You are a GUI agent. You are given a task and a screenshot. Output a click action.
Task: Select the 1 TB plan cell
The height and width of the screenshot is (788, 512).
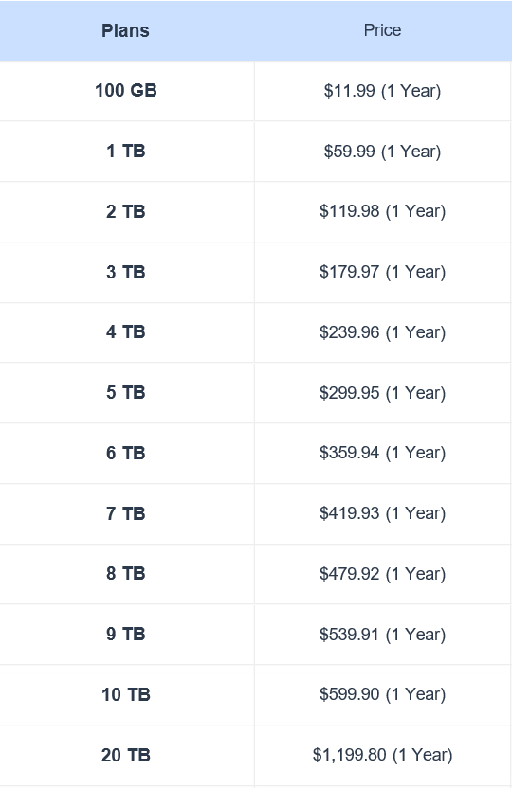tap(126, 151)
